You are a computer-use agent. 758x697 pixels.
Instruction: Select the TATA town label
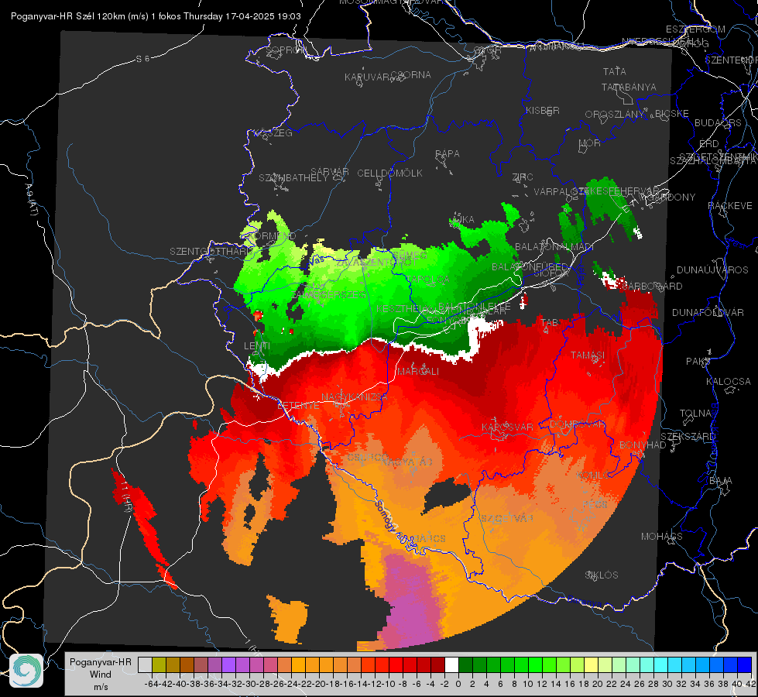tap(615, 71)
